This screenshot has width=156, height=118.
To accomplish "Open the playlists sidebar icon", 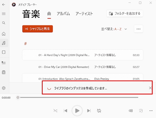I will tap(4, 72).
